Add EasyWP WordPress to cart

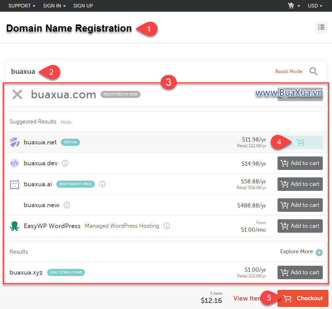300,226
